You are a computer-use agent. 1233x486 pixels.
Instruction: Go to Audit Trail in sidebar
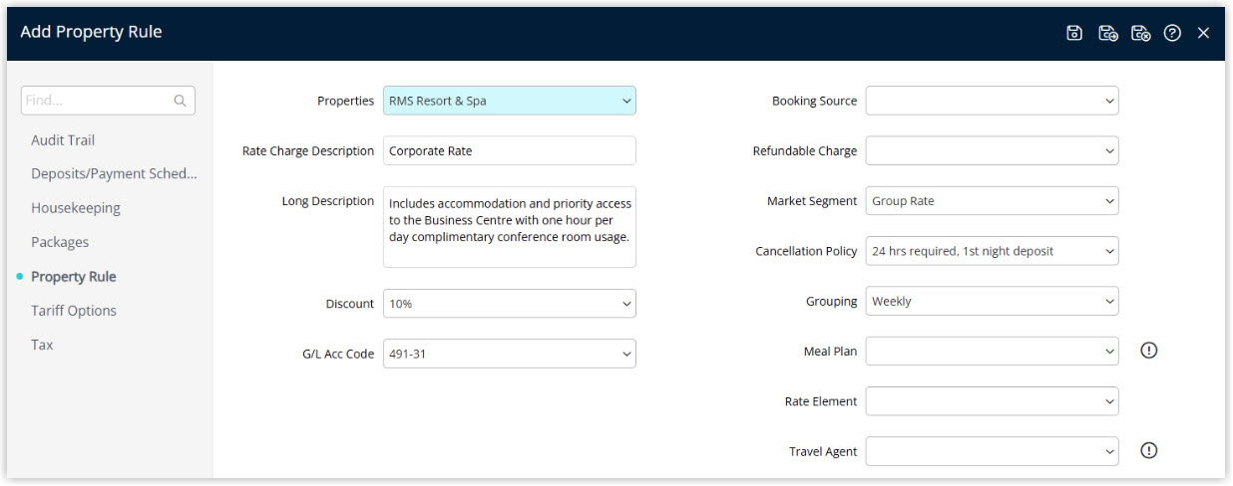point(63,140)
